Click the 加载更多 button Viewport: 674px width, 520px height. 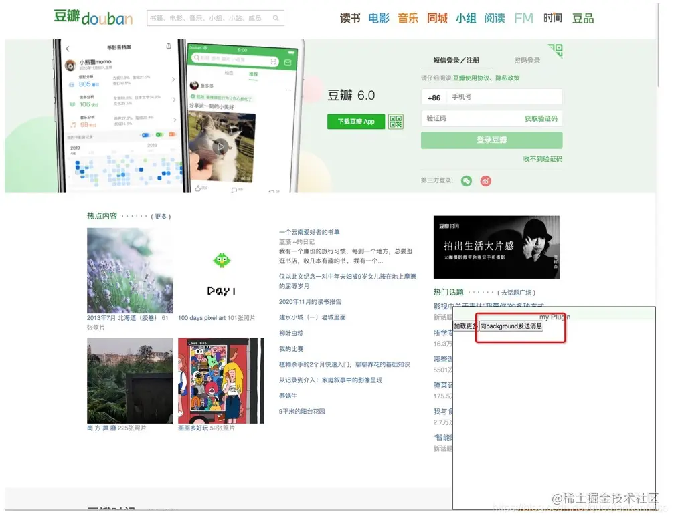point(465,326)
